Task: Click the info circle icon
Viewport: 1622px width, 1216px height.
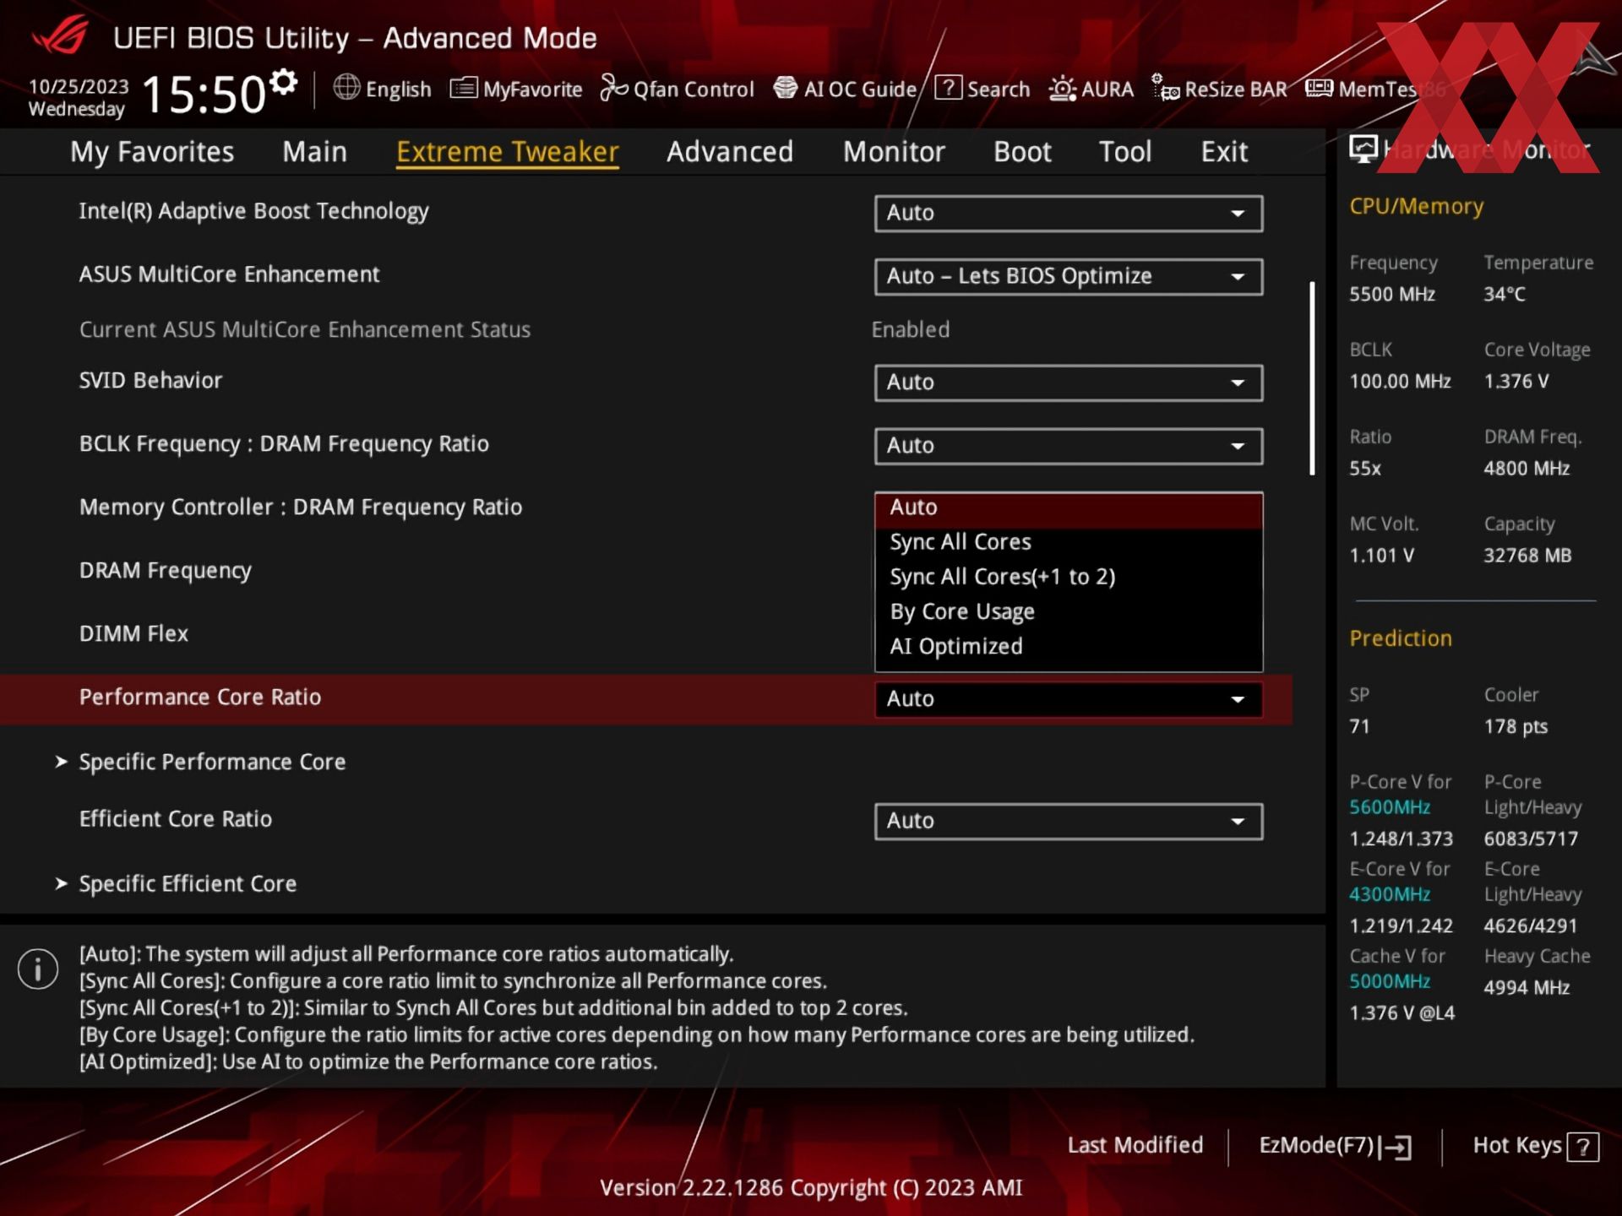Action: pyautogui.click(x=38, y=969)
